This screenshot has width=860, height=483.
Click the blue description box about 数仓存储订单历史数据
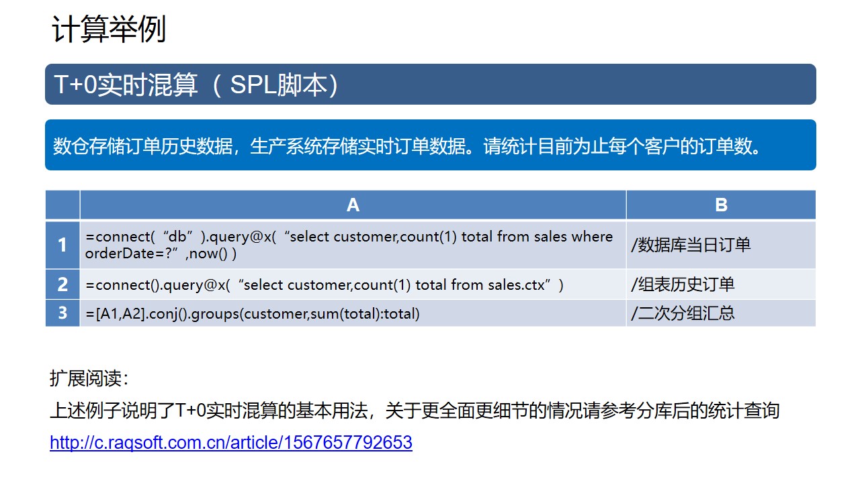(430, 146)
